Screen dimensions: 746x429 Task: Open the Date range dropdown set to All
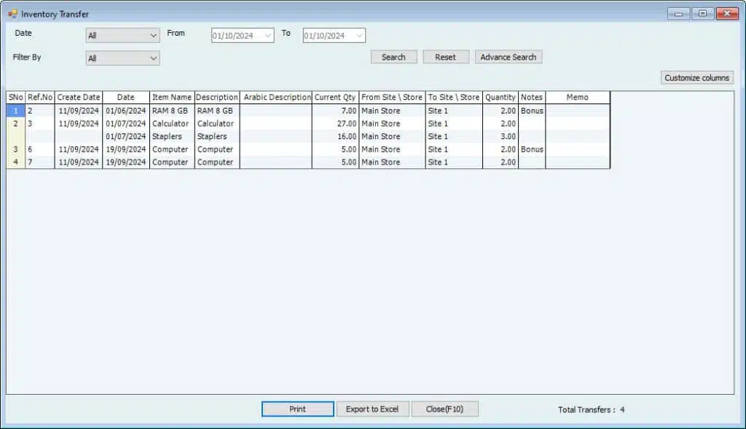pos(122,35)
